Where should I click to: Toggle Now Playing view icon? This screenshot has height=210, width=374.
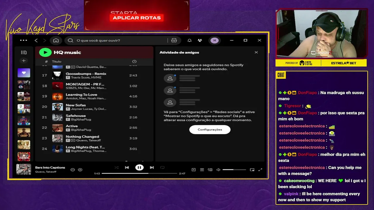click(x=193, y=170)
